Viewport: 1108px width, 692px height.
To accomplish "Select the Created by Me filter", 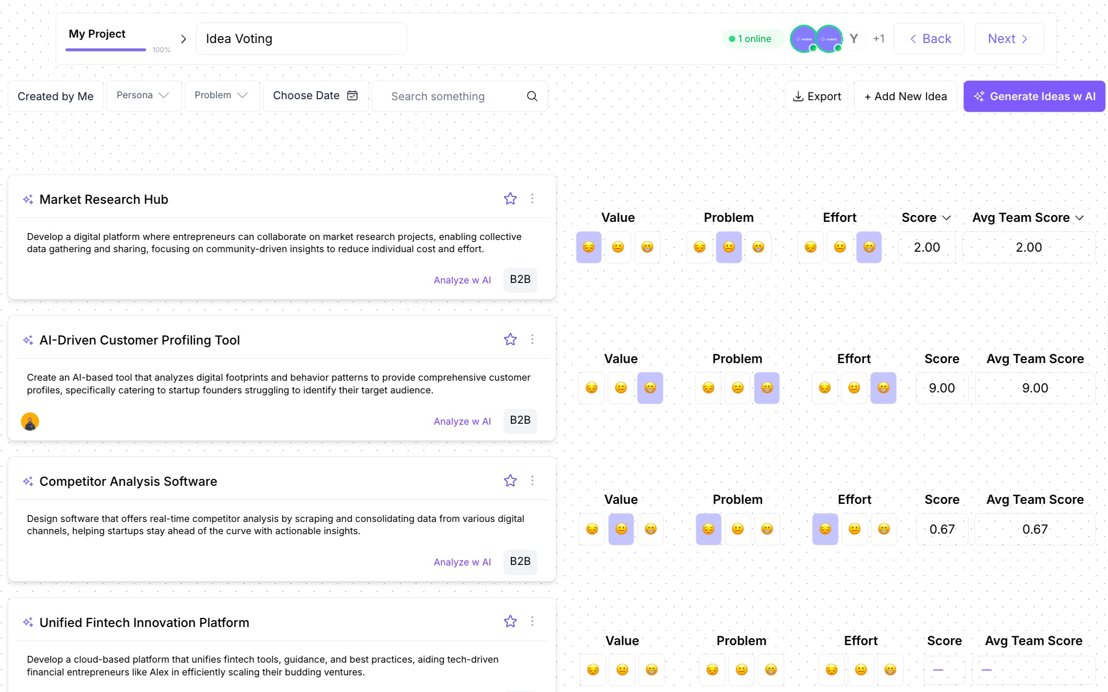I will pyautogui.click(x=55, y=96).
